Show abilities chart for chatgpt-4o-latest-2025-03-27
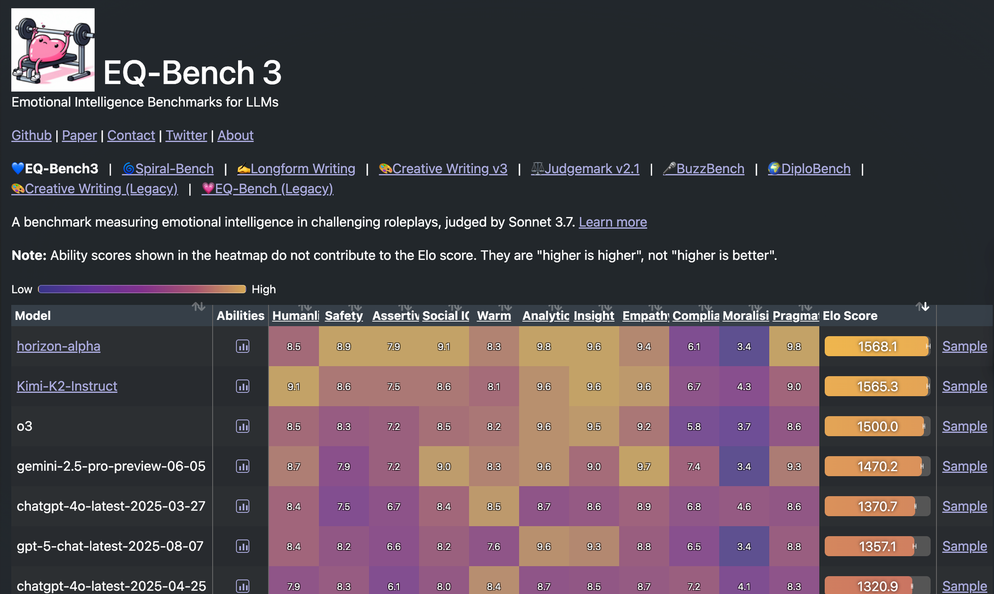This screenshot has width=994, height=594. 243,506
